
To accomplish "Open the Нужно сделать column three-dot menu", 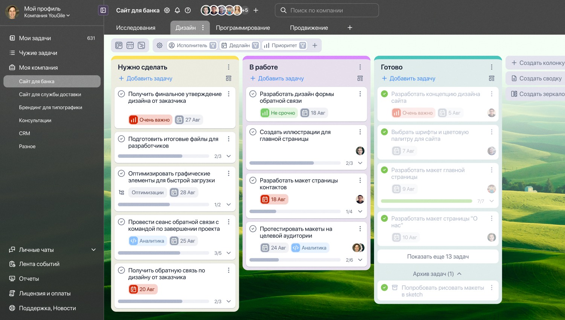I will click(x=229, y=67).
